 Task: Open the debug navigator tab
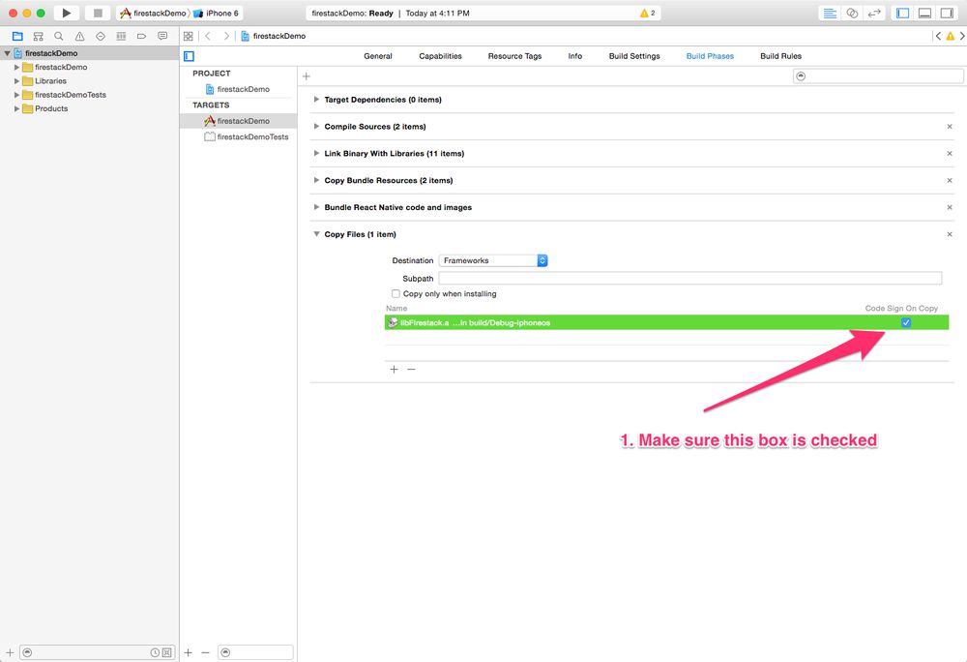121,37
